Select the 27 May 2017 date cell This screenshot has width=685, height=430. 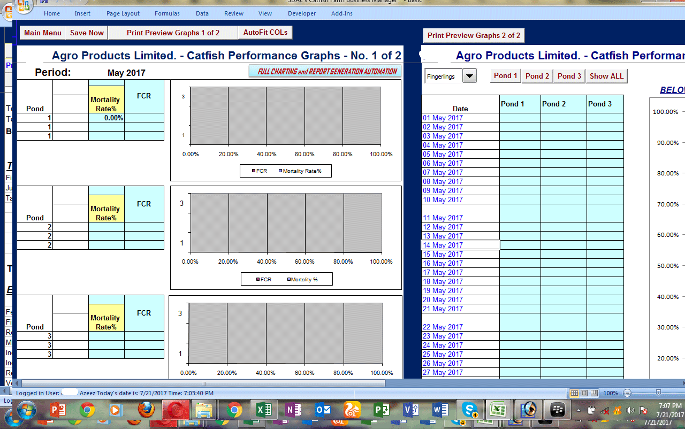(460, 372)
